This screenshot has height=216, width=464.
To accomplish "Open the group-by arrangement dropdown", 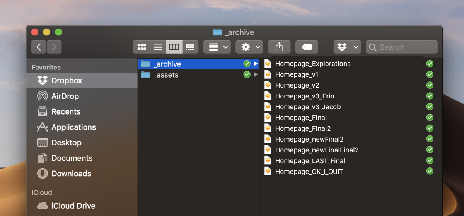I will 217,47.
